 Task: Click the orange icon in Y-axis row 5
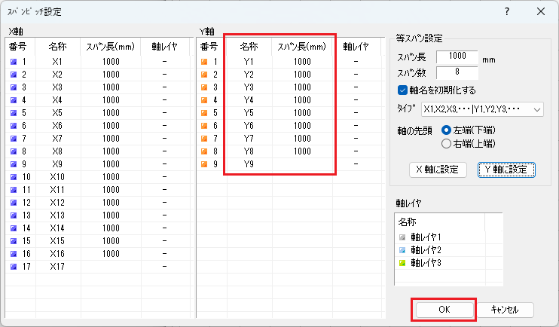point(204,113)
